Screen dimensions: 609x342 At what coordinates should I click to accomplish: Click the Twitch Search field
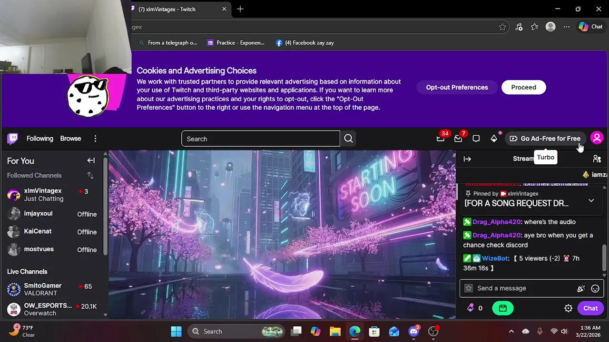[x=261, y=139]
